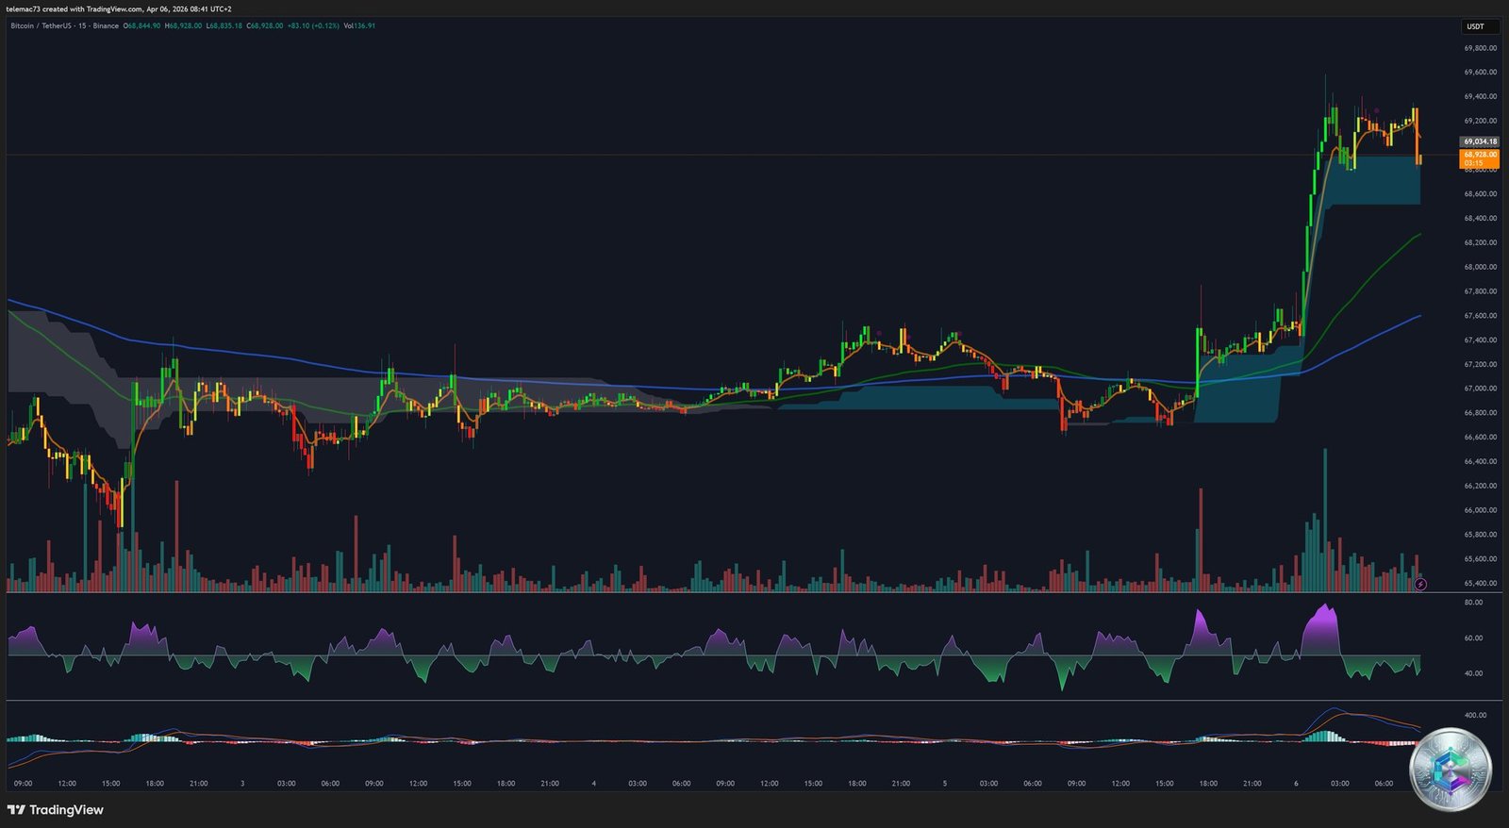
Task: Click the MACD pane 400.00 scale label
Action: (1475, 715)
